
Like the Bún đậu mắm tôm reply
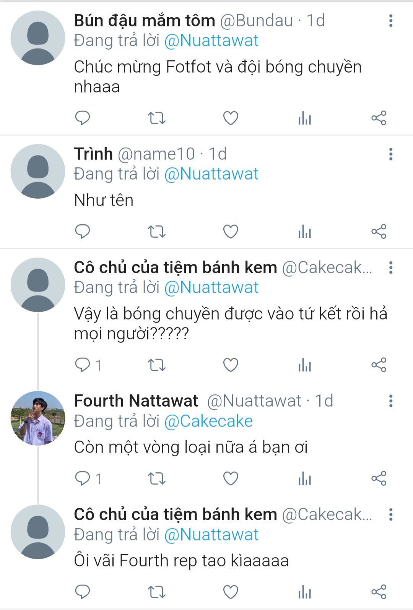pos(231,118)
